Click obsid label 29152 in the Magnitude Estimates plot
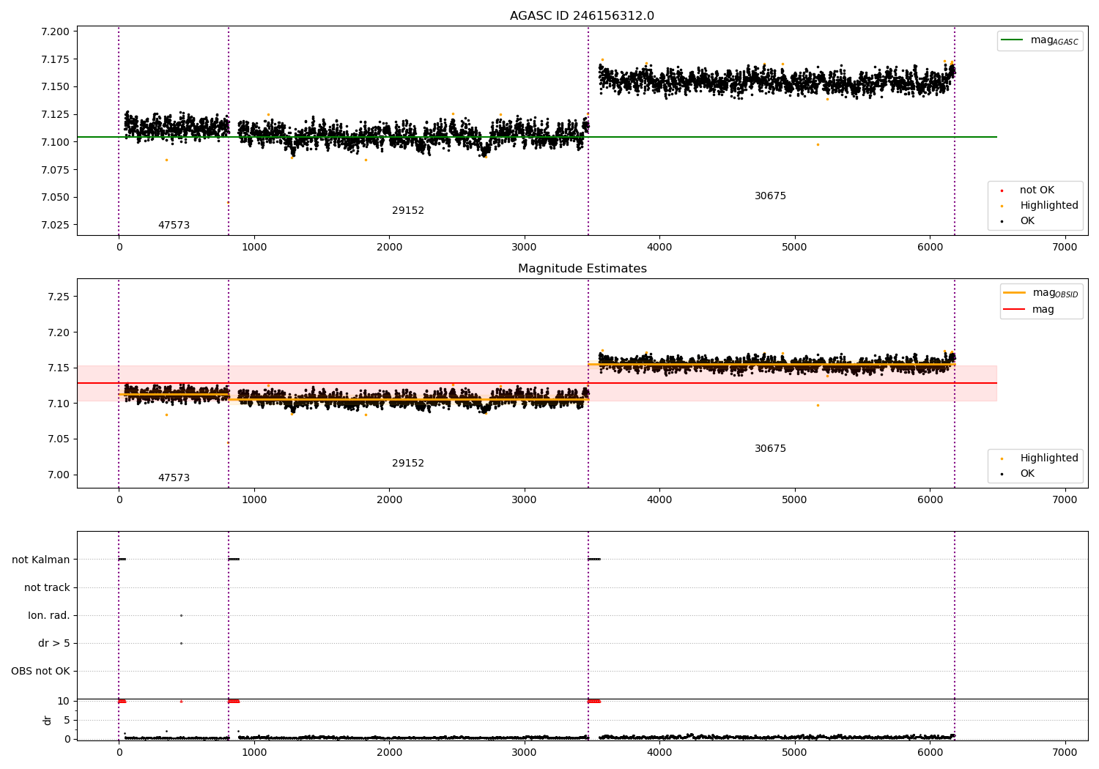 [408, 464]
